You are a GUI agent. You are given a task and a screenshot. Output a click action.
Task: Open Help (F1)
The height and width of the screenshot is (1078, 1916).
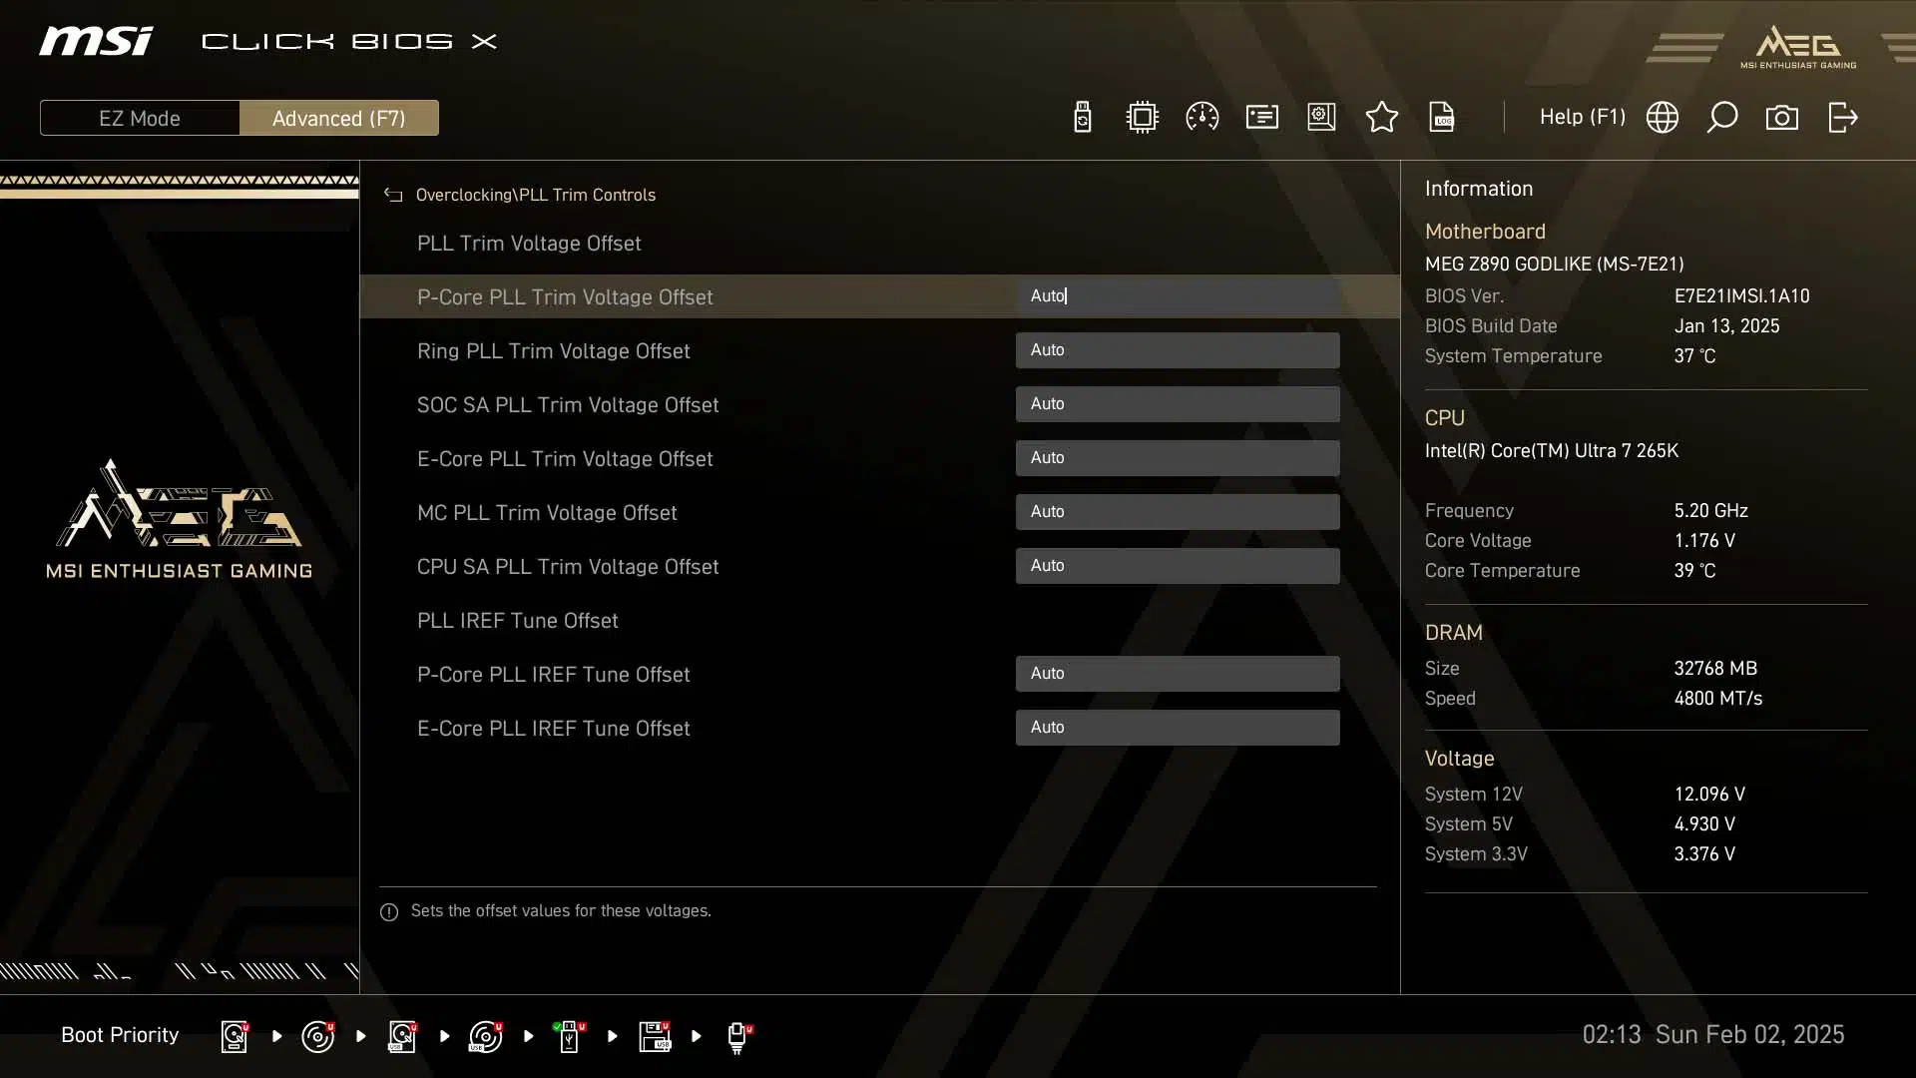[1582, 117]
